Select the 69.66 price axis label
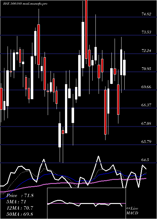This screenshot has height=219, width=157. (147, 87)
